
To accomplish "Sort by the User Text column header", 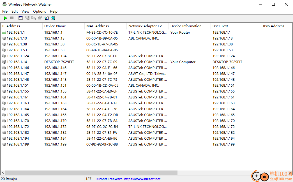I will pyautogui.click(x=236, y=26).
